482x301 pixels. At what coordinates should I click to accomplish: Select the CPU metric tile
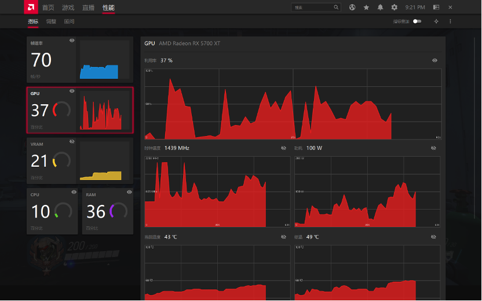click(x=52, y=211)
